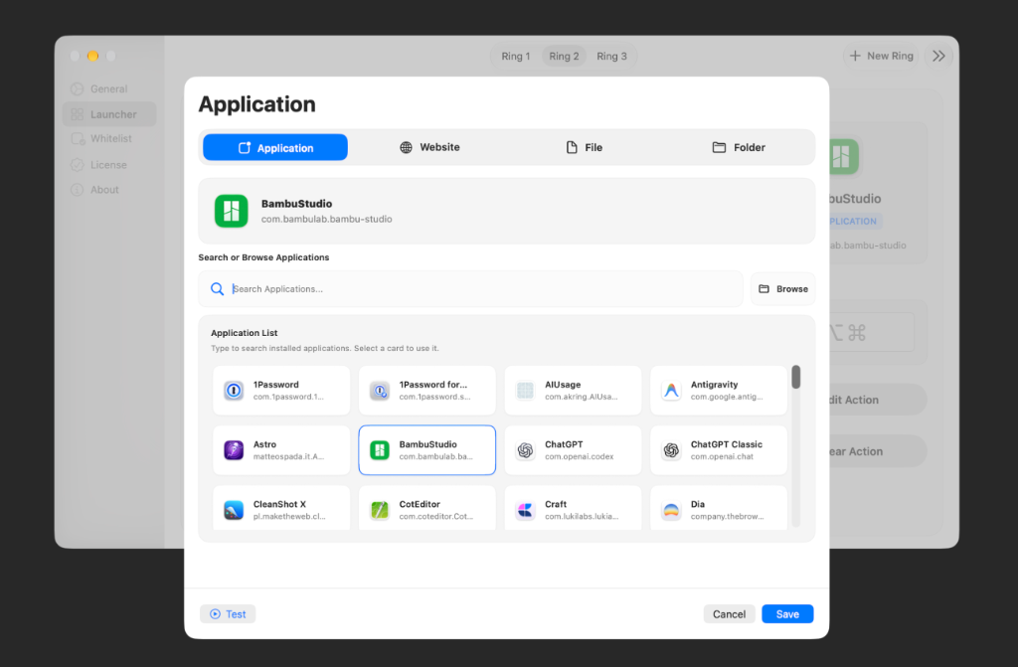Select the BambuStudio card in application list
The width and height of the screenshot is (1018, 667).
(x=427, y=450)
